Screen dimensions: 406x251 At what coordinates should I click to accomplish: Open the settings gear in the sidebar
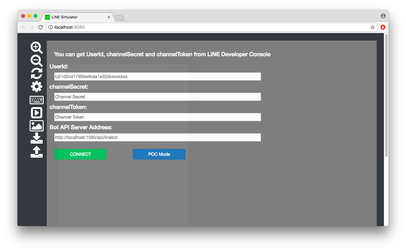click(x=36, y=86)
